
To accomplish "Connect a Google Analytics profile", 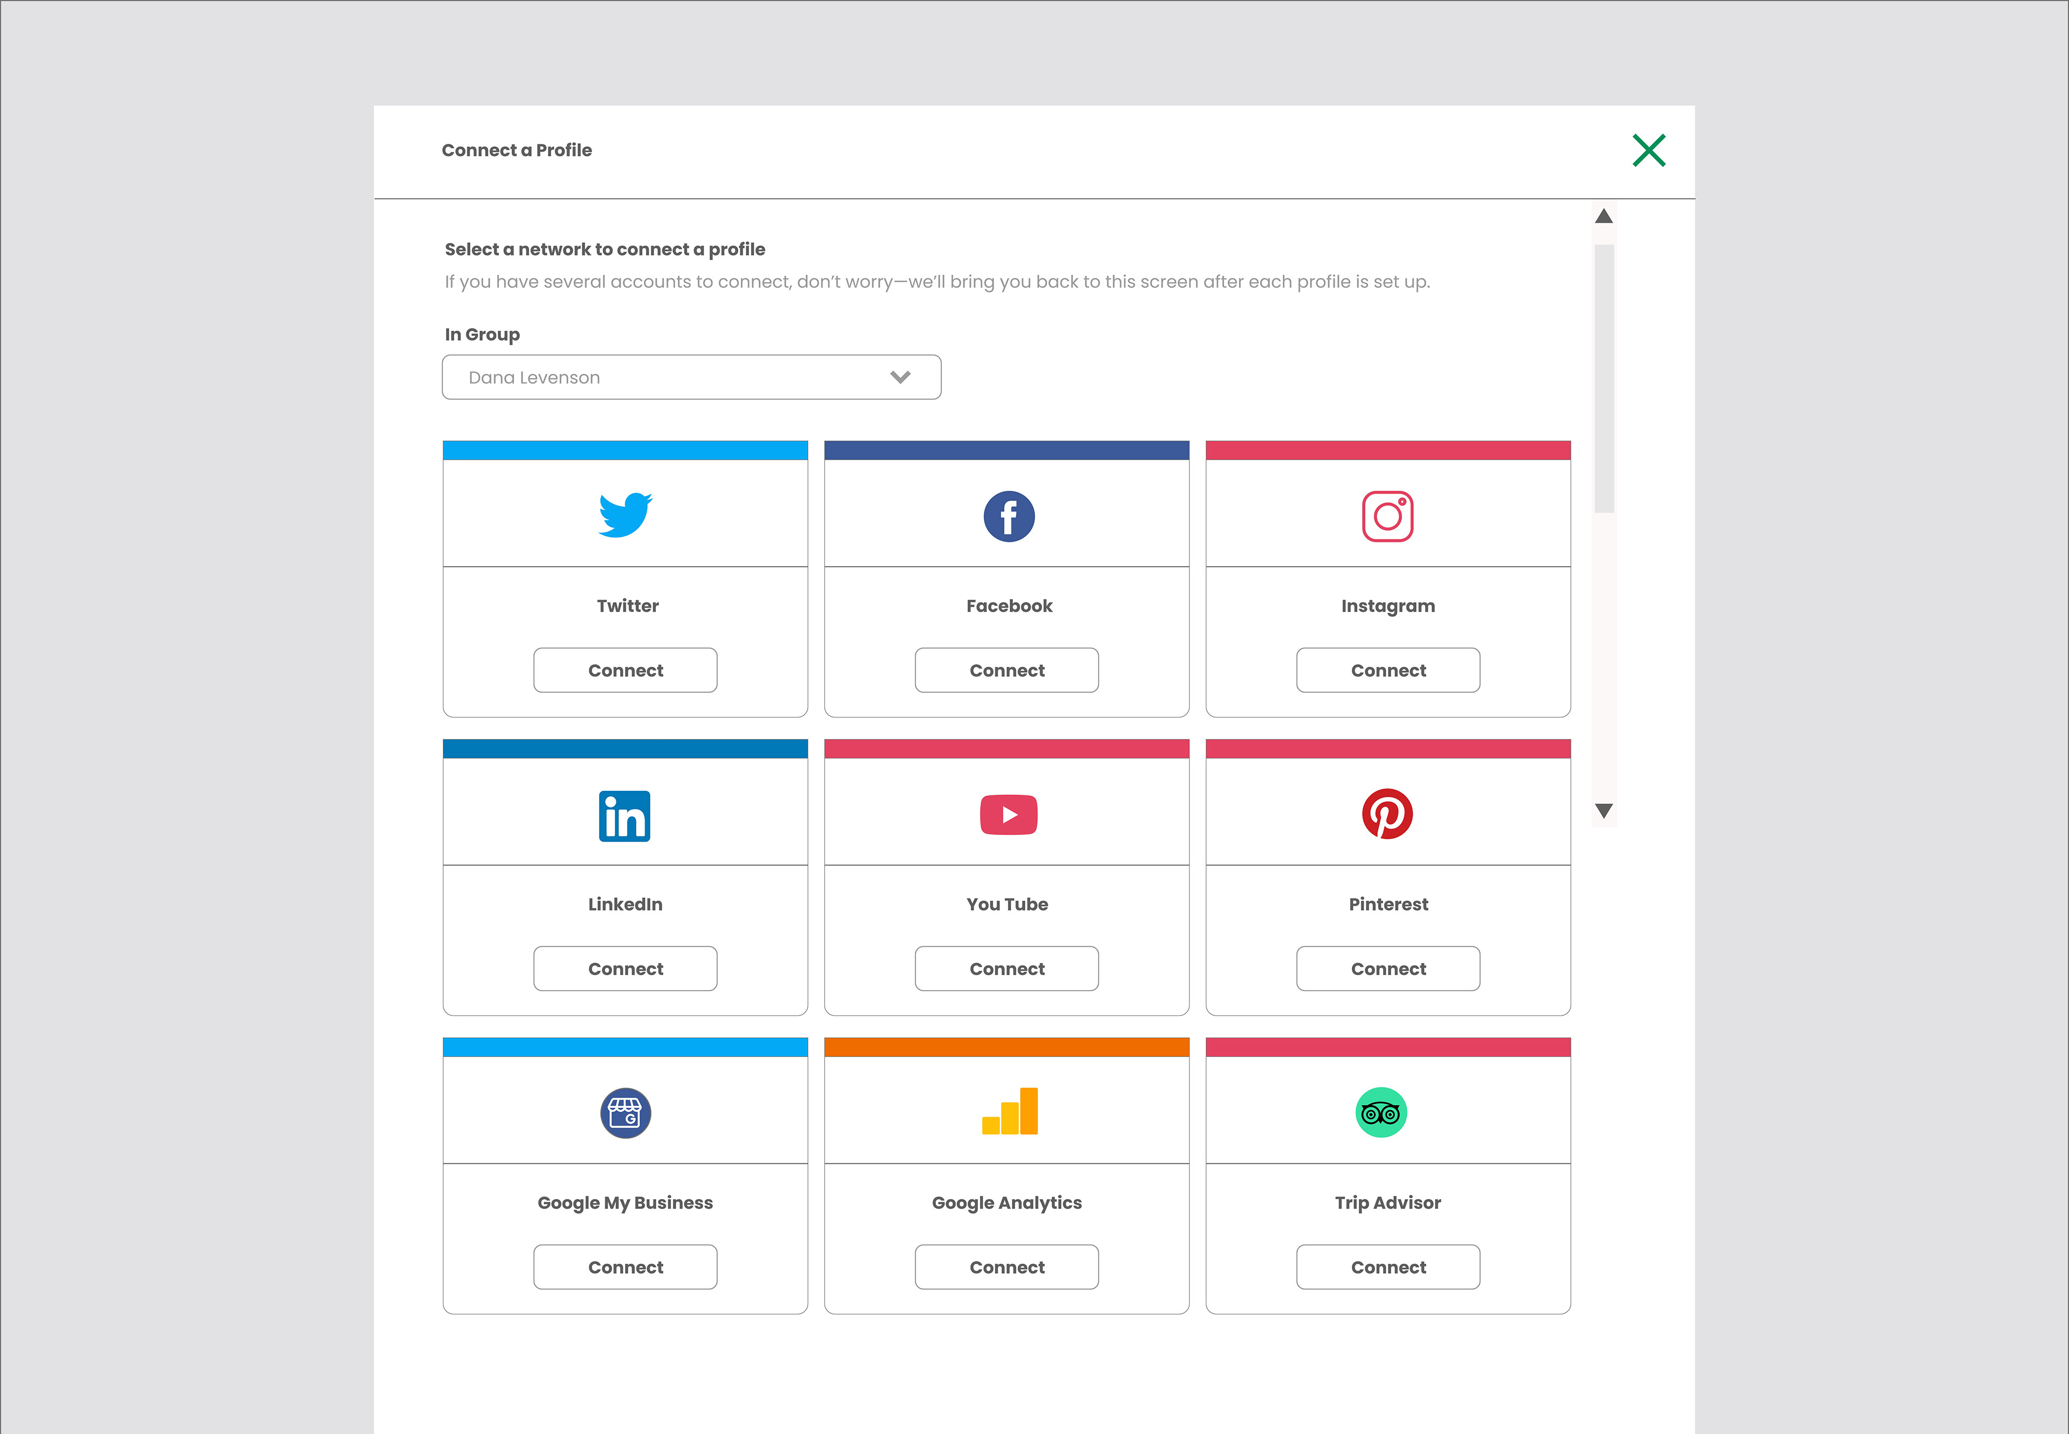I will 1006,1267.
